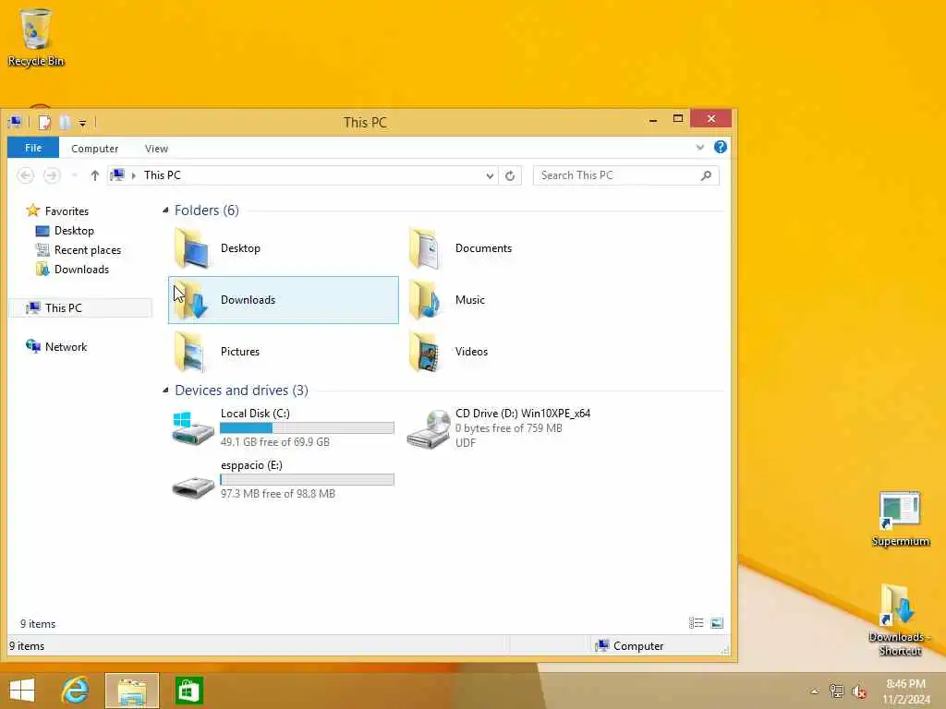Select CD Drive (D:) Win10XPE_x64
The width and height of the screenshot is (946, 709).
519,427
